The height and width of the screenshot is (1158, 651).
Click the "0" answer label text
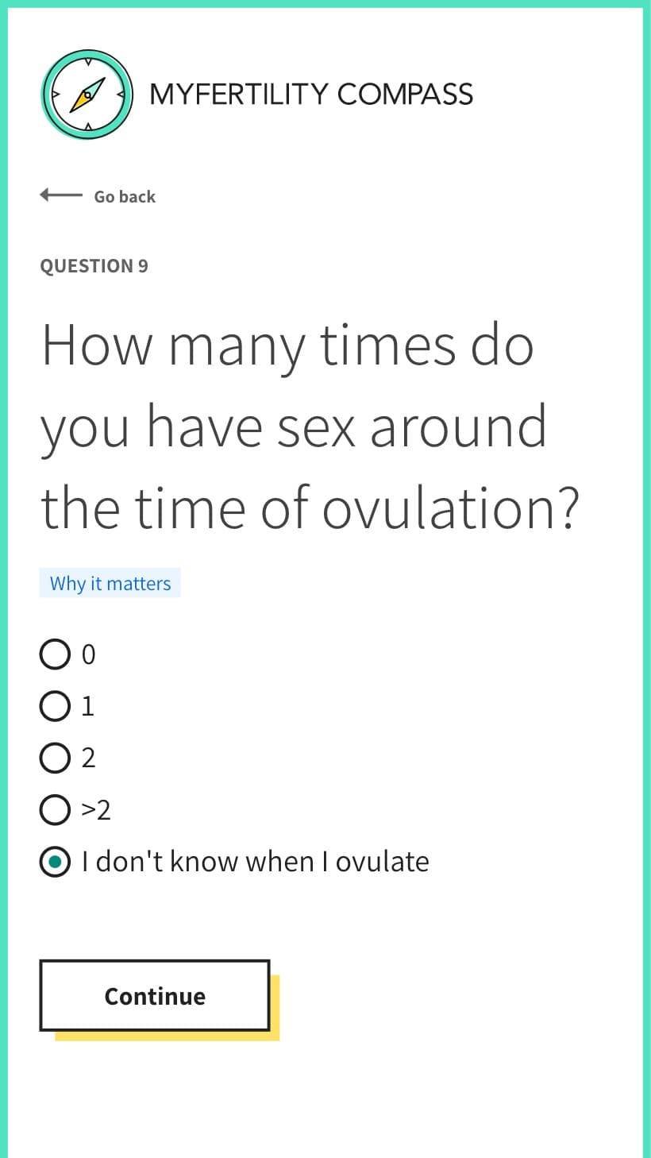88,654
